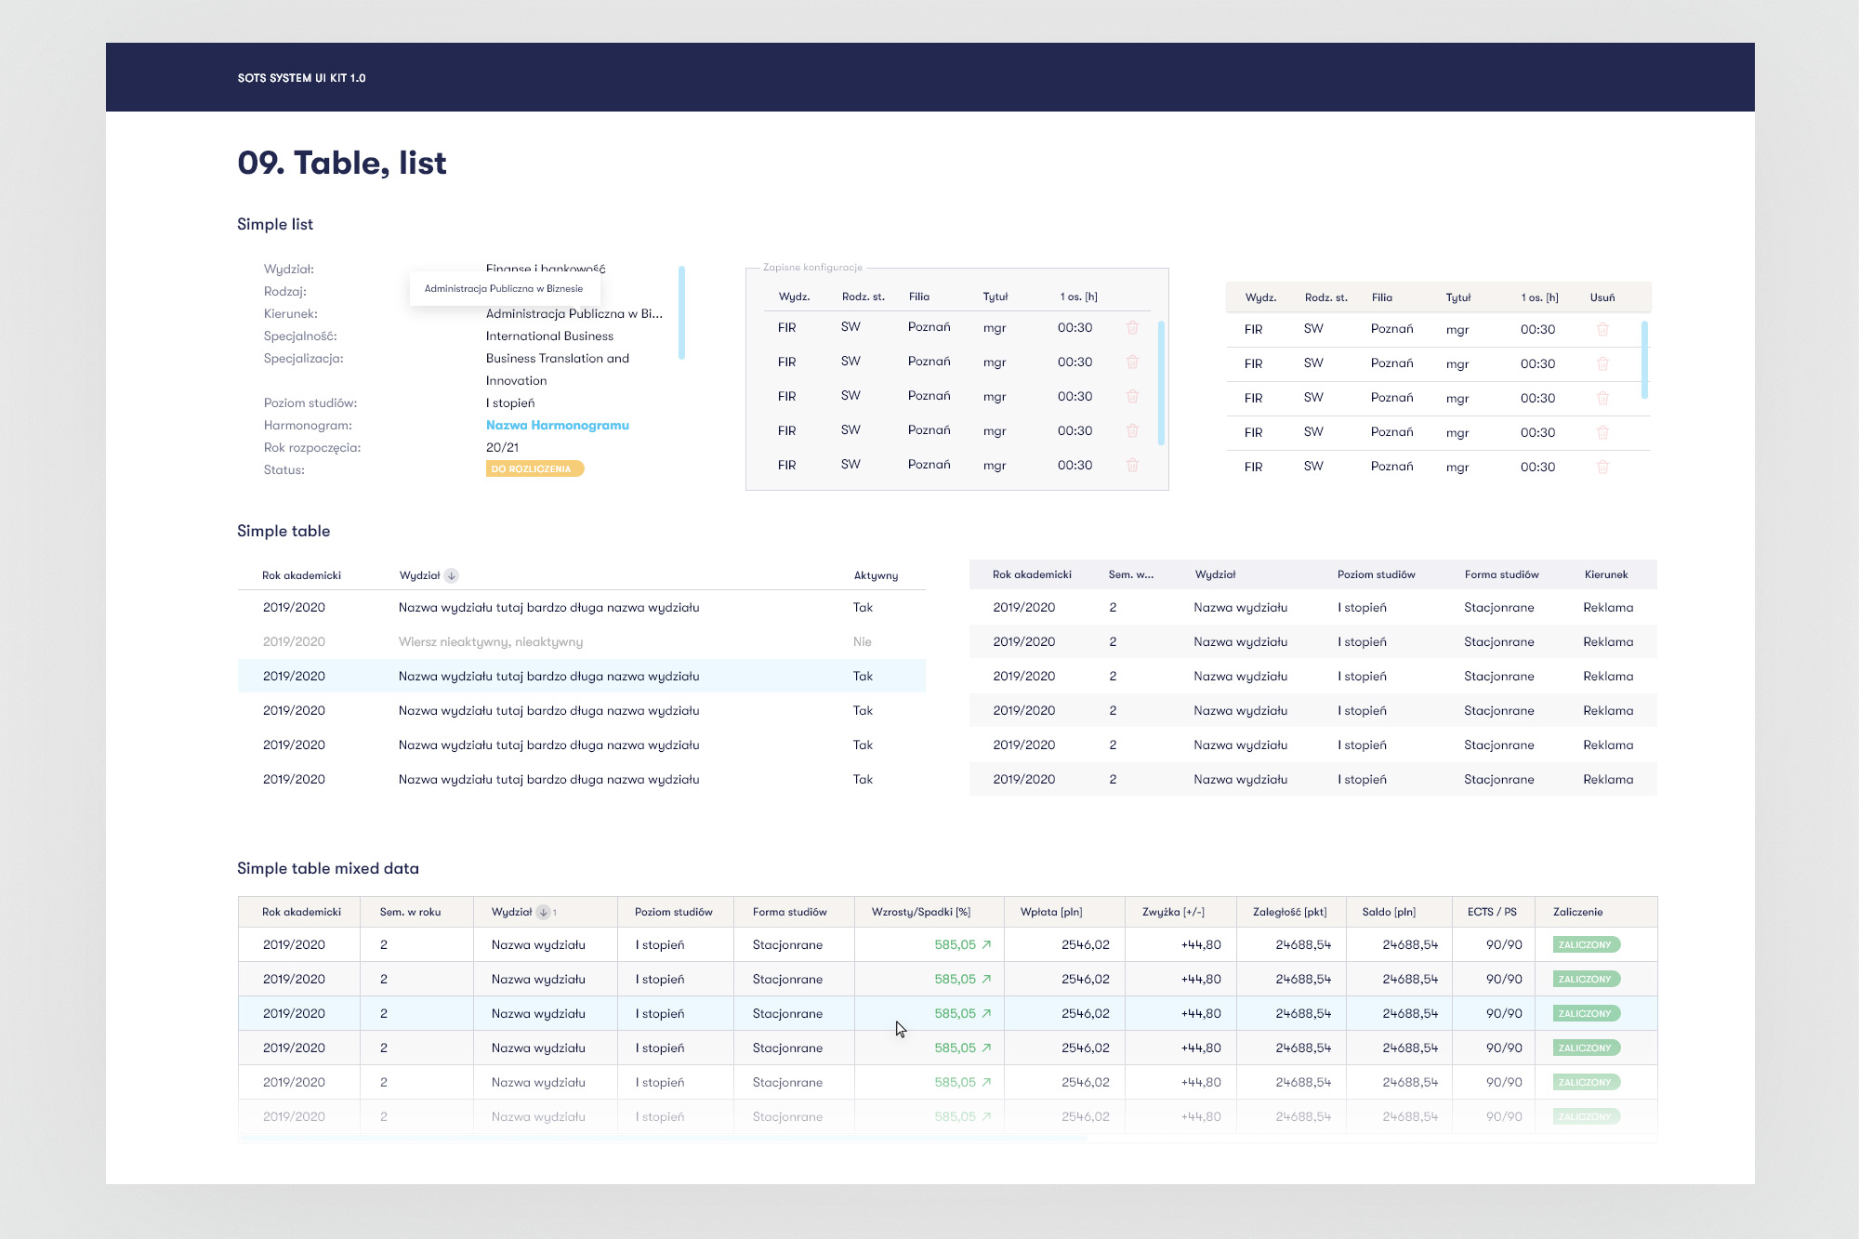Click the Aktywny column header
This screenshot has width=1859, height=1239.
coord(876,575)
